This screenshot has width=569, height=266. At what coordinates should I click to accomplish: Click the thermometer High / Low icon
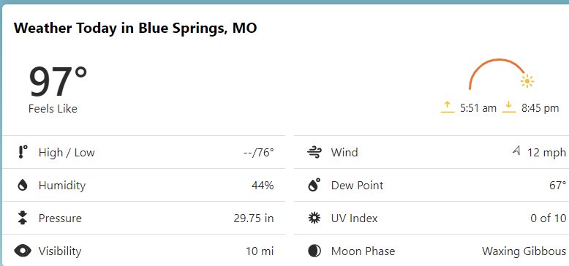coord(23,152)
